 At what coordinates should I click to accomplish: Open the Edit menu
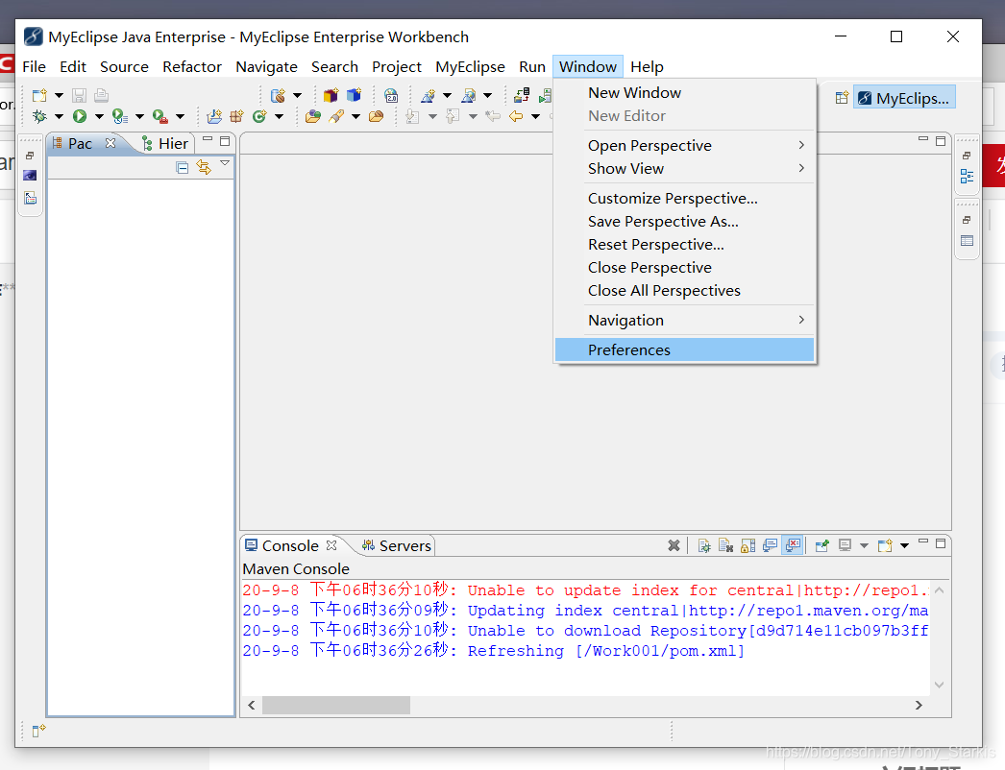72,66
